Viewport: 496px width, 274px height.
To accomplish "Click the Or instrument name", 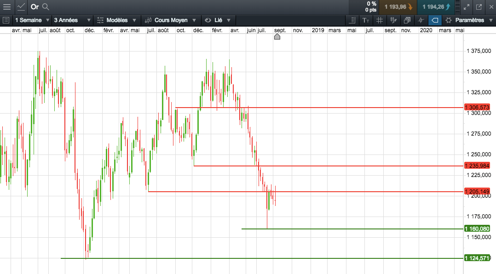I will click(35, 6).
